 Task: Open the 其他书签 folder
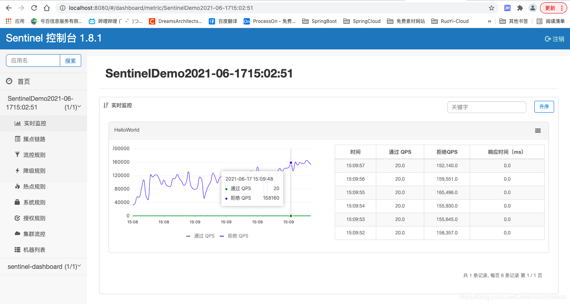click(x=514, y=21)
